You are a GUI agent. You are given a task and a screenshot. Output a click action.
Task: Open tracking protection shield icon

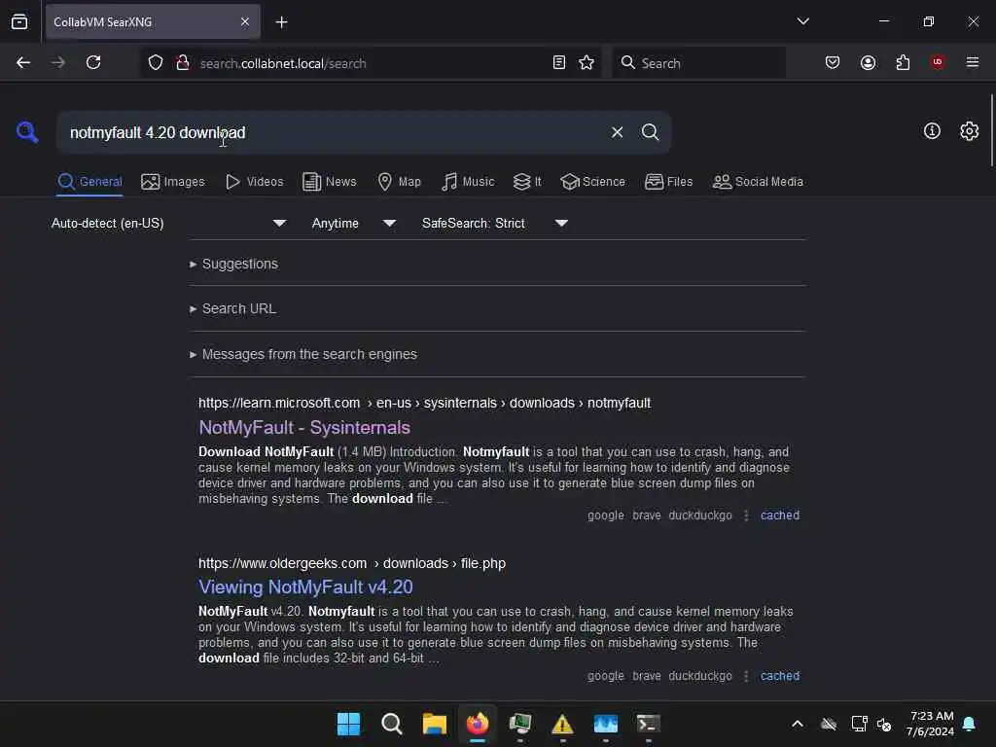pyautogui.click(x=156, y=63)
